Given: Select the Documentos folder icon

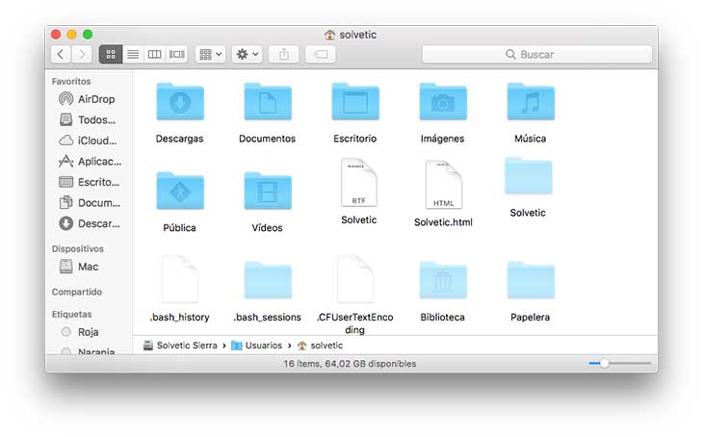Looking at the screenshot, I should point(268,102).
